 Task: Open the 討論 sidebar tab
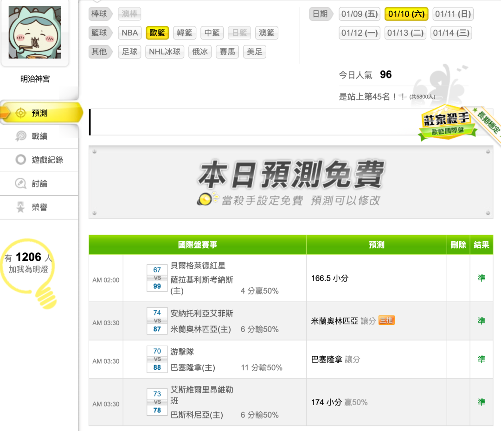click(39, 183)
